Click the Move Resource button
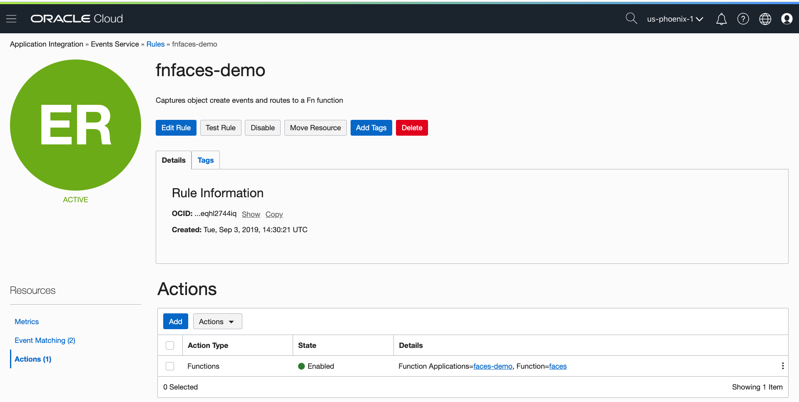The width and height of the screenshot is (799, 402). pyautogui.click(x=316, y=128)
